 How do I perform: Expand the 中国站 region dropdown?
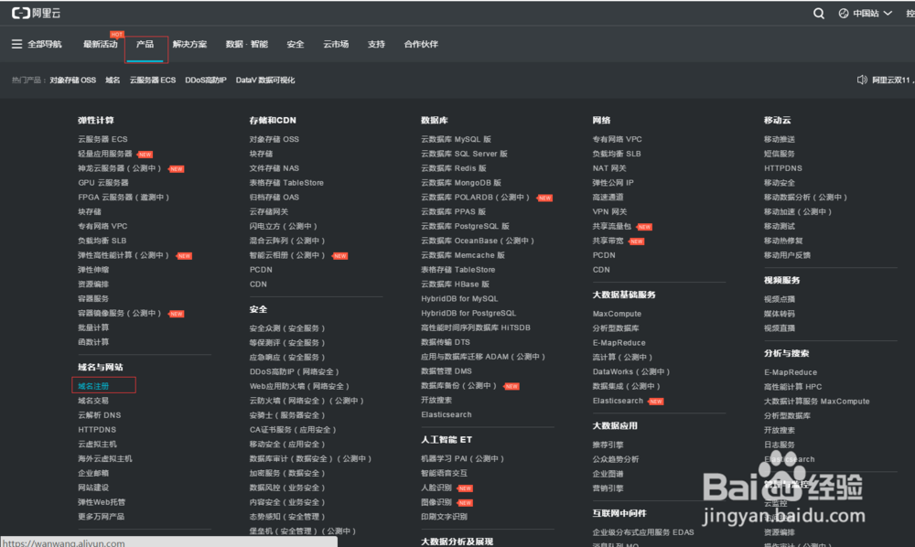(x=872, y=14)
